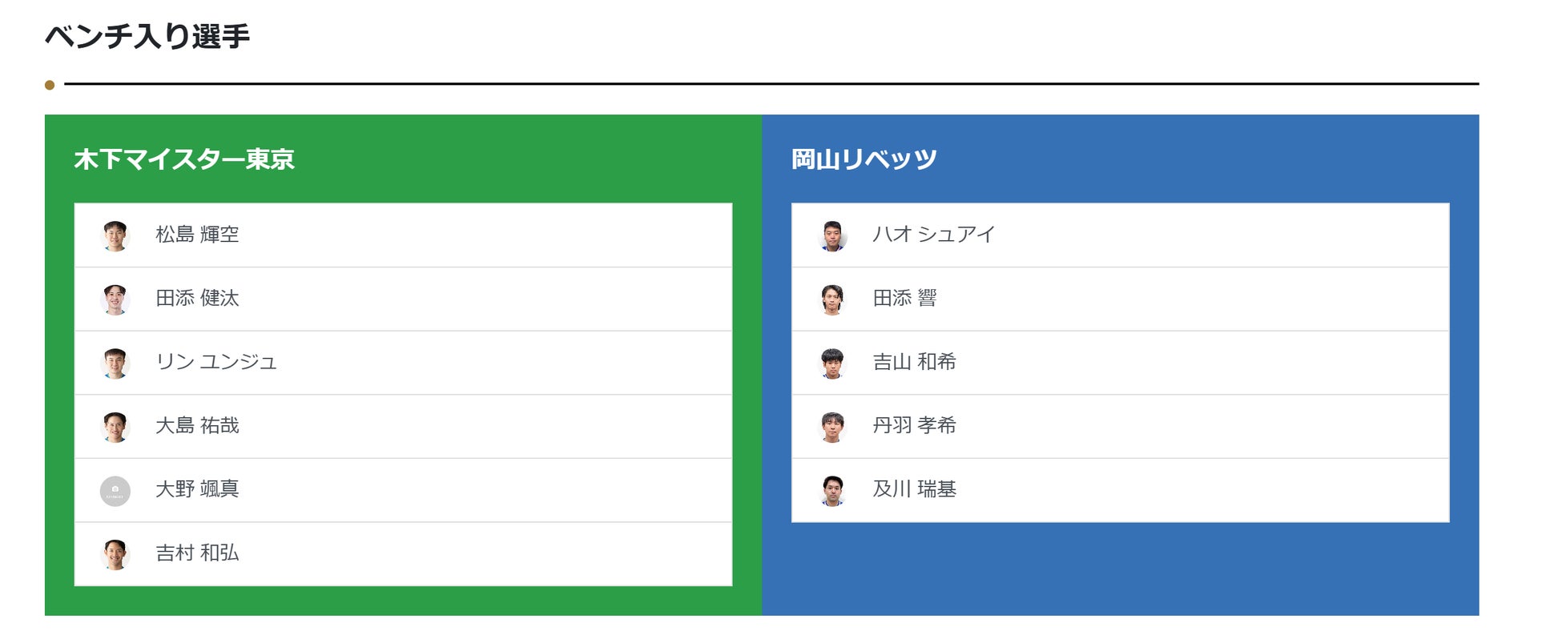Open the 田添 健汰 player name link
Image resolution: width=1562 pixels, height=639 pixels.
point(197,299)
